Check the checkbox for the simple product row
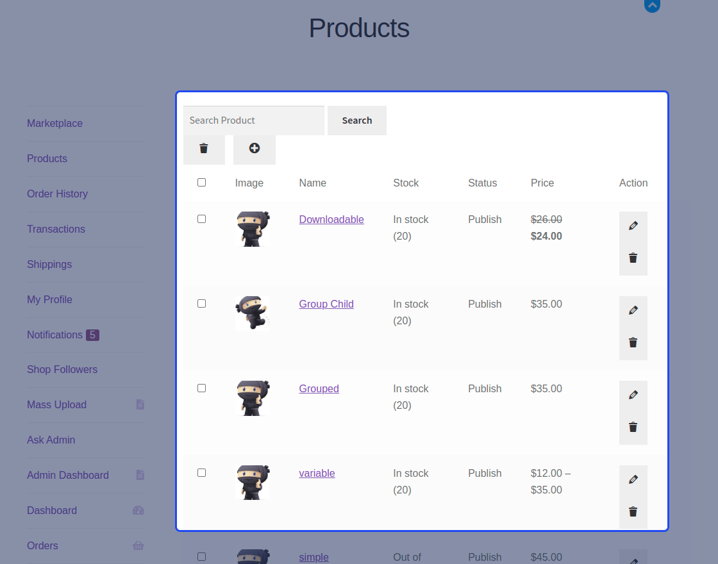The width and height of the screenshot is (718, 564). click(201, 557)
